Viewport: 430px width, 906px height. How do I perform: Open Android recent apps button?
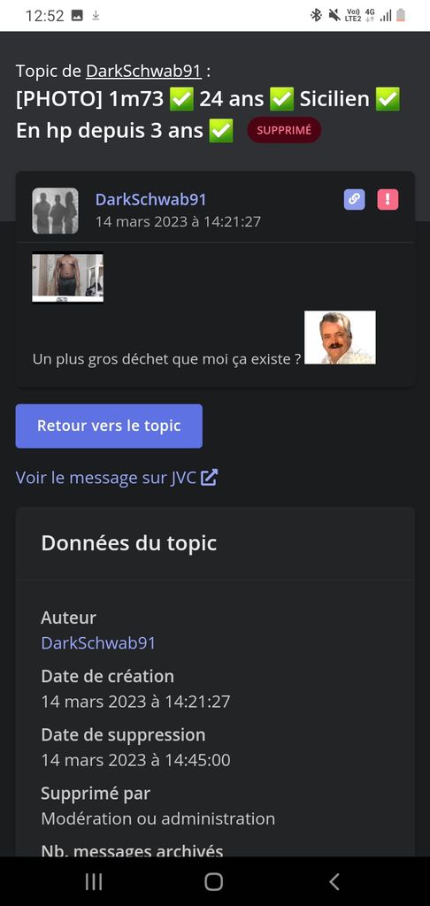coord(94,881)
